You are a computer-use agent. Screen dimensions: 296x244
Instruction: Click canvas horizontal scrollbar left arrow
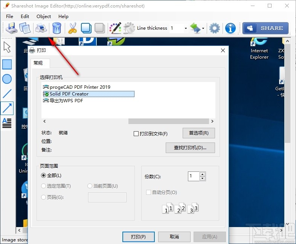click(19, 230)
